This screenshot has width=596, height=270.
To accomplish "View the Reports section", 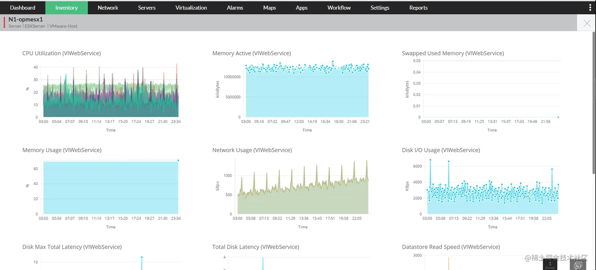I will click(x=418, y=7).
